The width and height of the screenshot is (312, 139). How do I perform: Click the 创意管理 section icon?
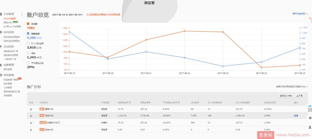pyautogui.click(x=1, y=65)
